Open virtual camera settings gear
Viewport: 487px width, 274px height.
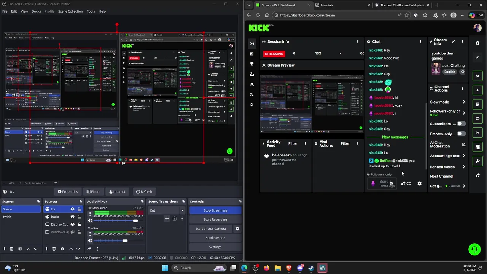[x=237, y=229]
